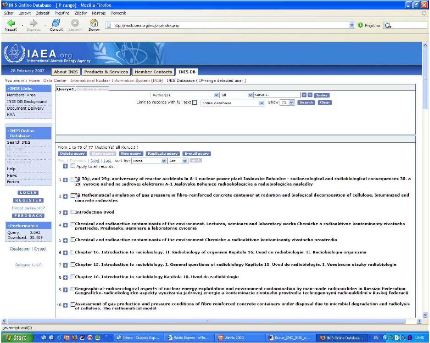Select checkbox for record 2

pyautogui.click(x=73, y=195)
